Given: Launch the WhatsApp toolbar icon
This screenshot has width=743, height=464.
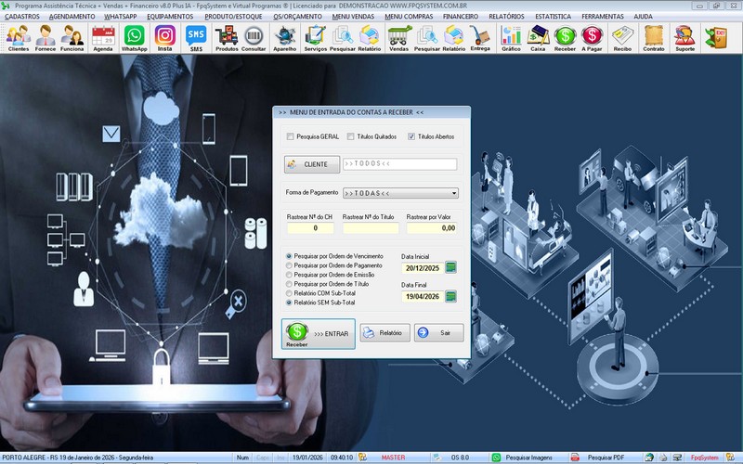Looking at the screenshot, I should click(134, 38).
